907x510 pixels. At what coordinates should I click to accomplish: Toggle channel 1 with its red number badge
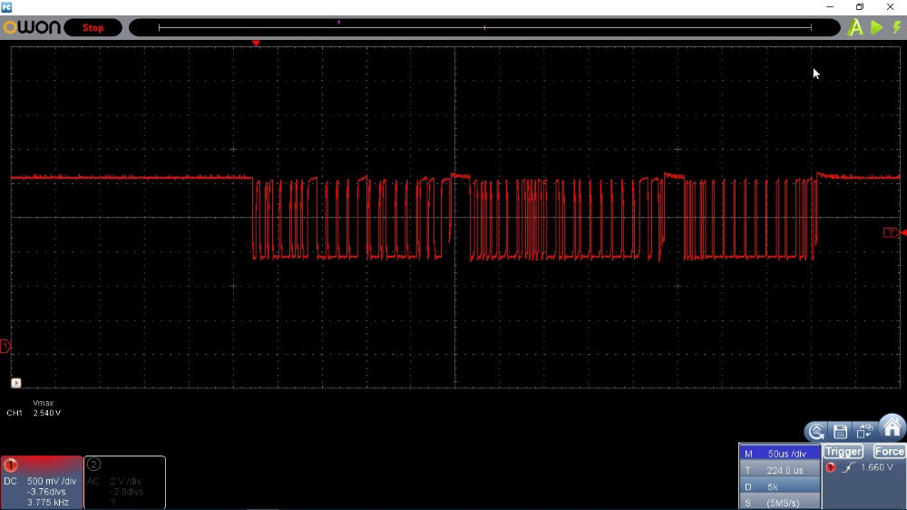coord(10,465)
